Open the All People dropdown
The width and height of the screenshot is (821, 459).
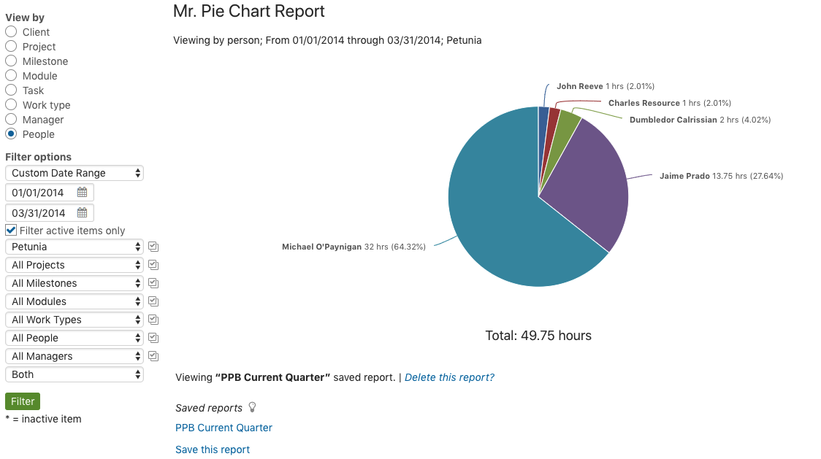(x=74, y=338)
